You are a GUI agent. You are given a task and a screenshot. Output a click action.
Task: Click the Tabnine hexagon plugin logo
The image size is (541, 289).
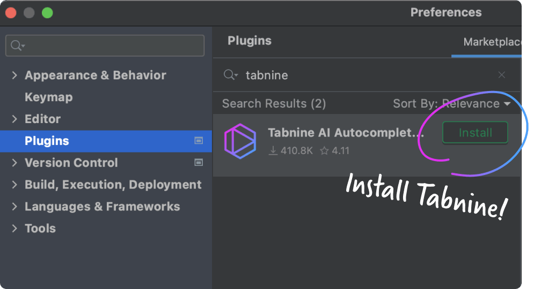coord(240,141)
